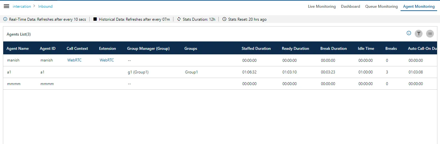Click g1 (Group1) group manager cell
Viewport: 440px width, 144px height.
138,72
